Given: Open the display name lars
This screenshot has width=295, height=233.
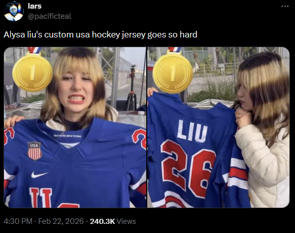Looking at the screenshot, I should (34, 6).
